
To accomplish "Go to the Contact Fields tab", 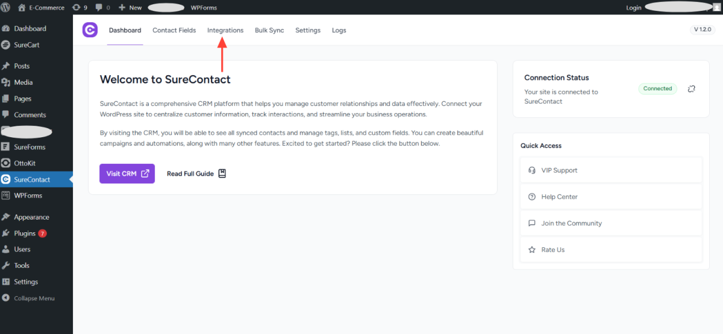I will tap(174, 30).
